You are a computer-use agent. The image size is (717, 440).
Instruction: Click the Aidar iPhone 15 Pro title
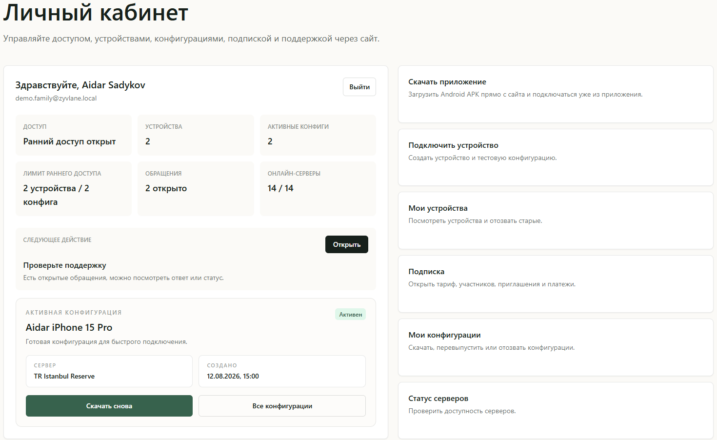tap(69, 327)
